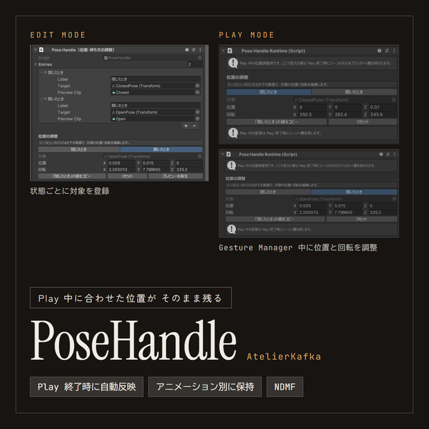
Task: Click the rotation Y field 283.4 in ClosedPose runtime panel
Action: [348, 114]
